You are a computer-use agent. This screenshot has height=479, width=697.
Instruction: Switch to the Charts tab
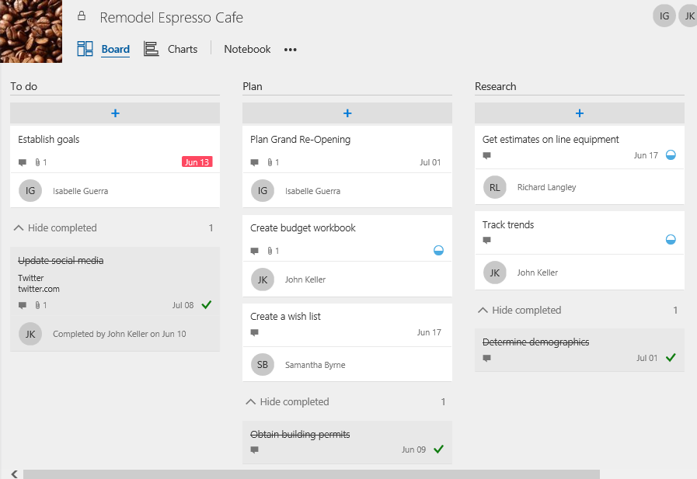point(182,48)
